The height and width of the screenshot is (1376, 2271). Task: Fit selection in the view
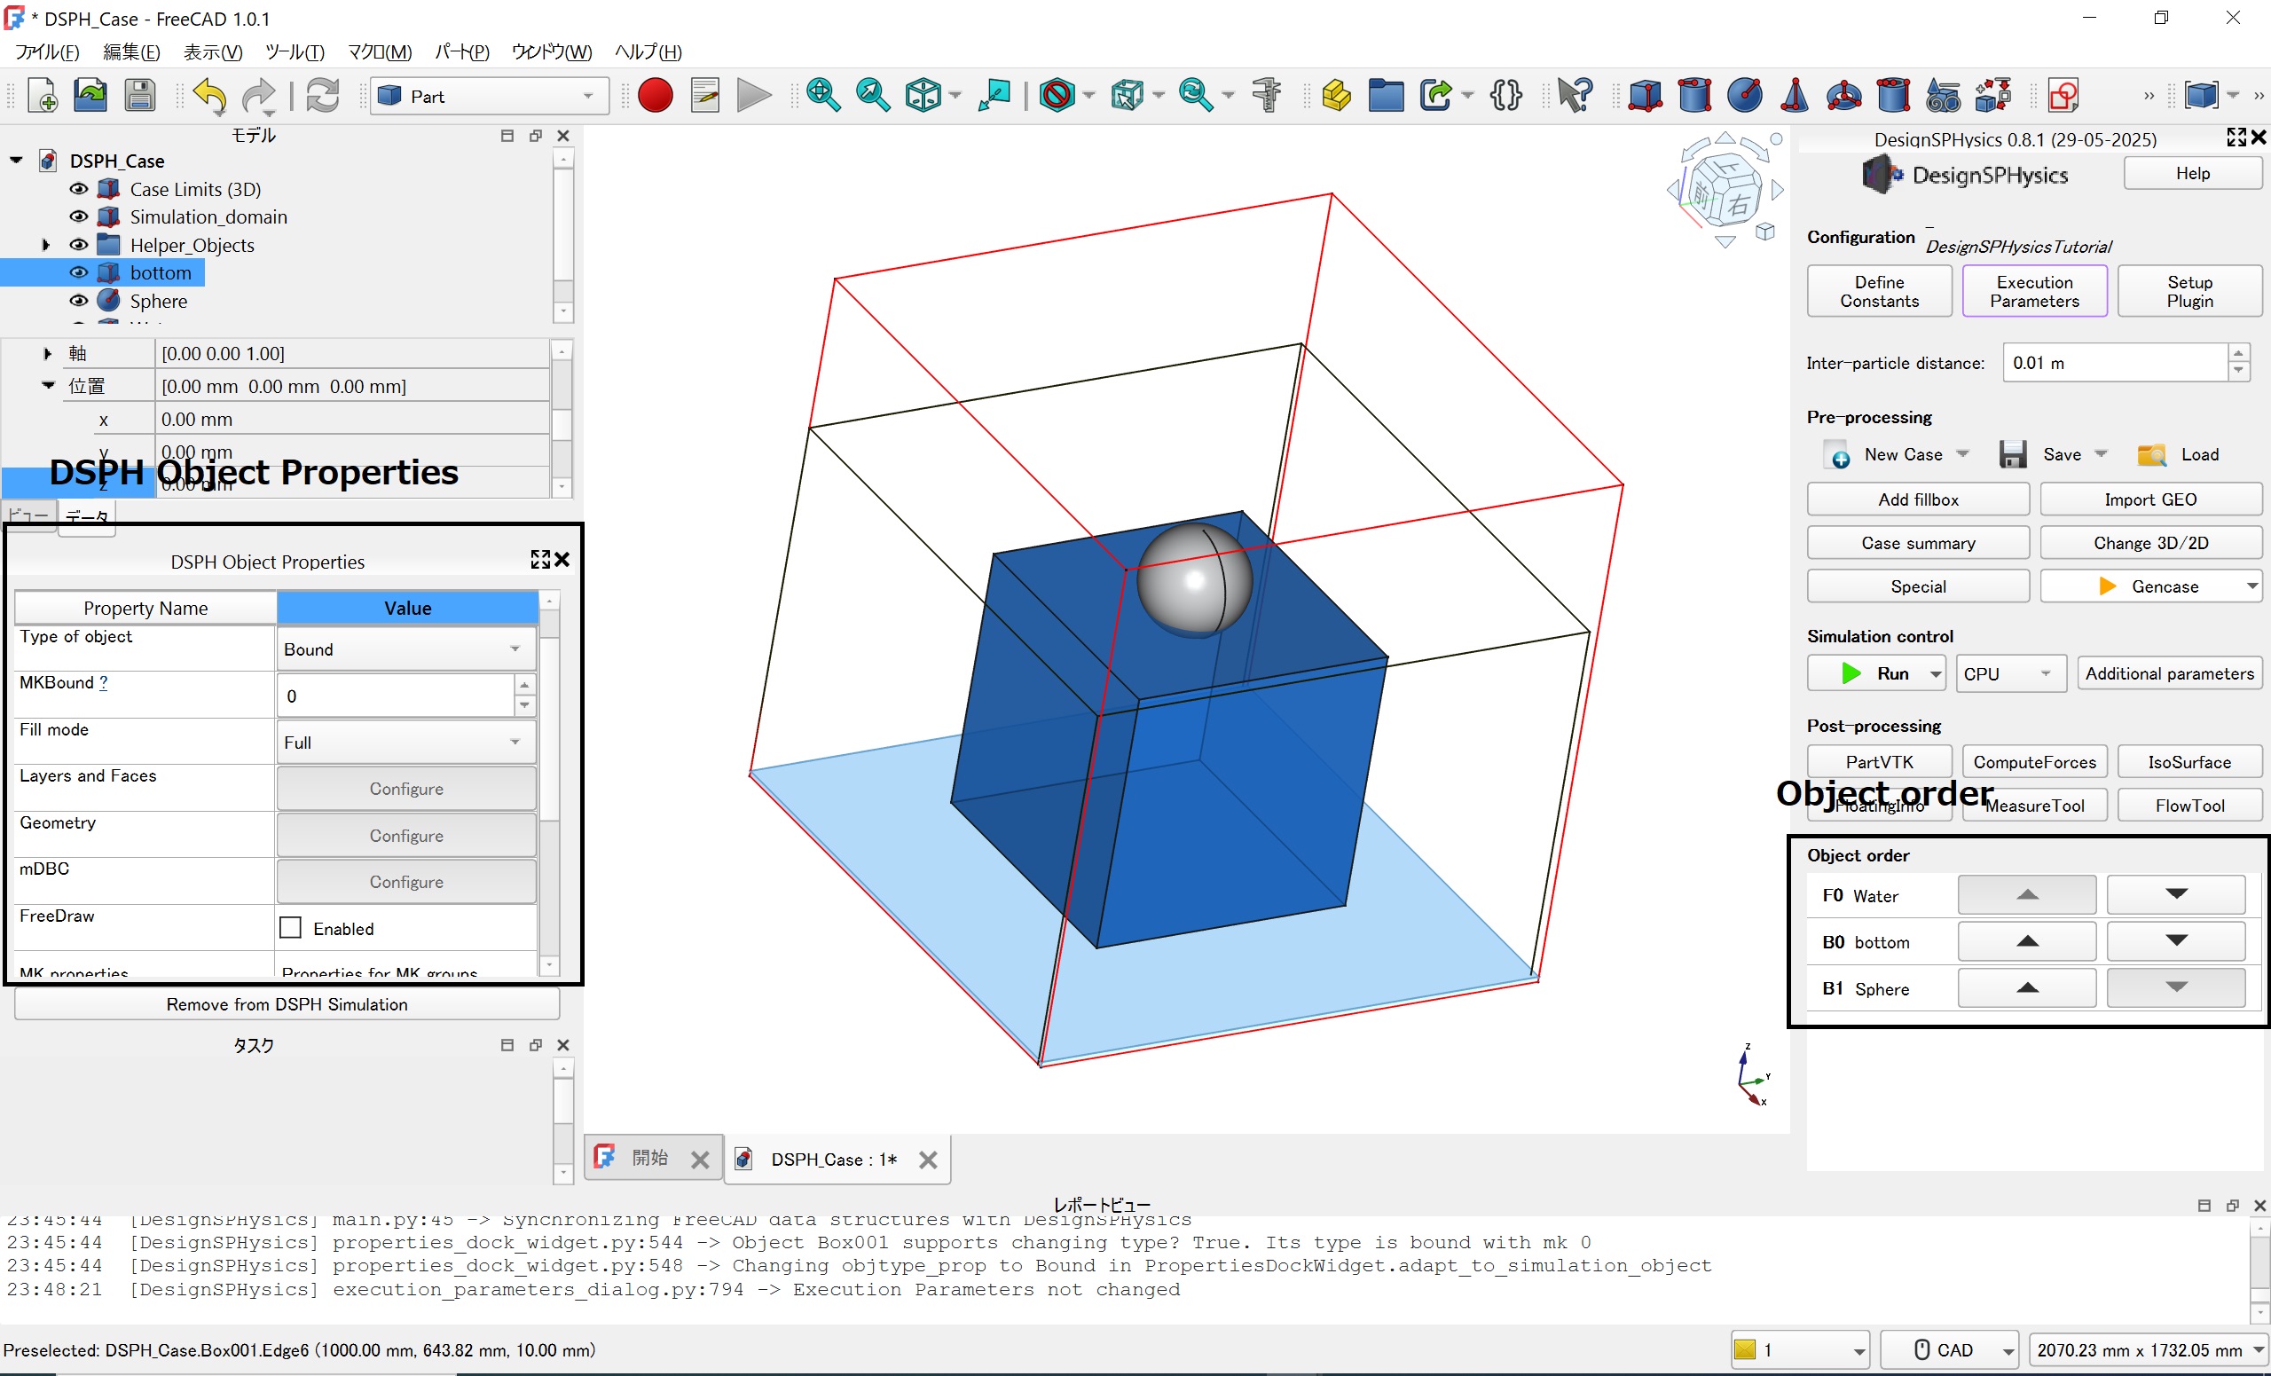click(873, 96)
